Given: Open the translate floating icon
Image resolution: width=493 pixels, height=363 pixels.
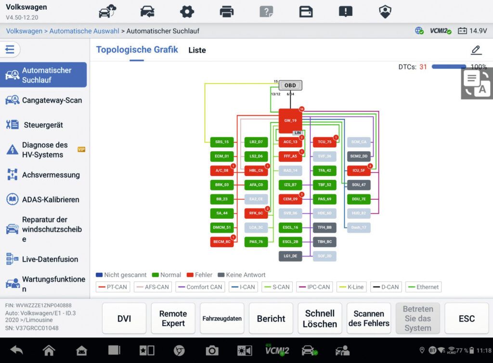Looking at the screenshot, I should [x=477, y=83].
